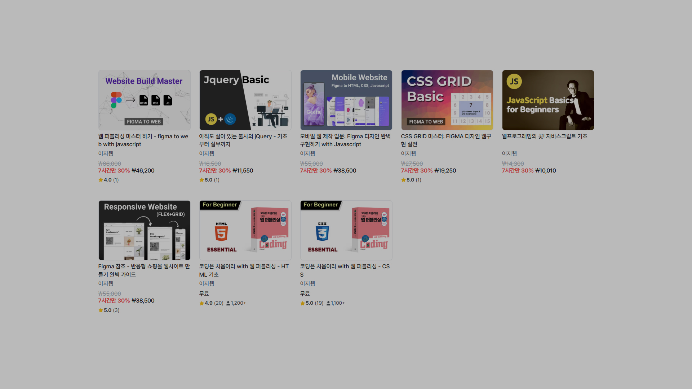Click the 1,100+ students icon on CSS course

pyautogui.click(x=328, y=303)
